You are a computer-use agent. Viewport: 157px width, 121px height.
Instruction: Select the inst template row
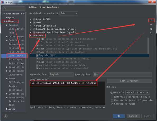pyautogui.click(x=89, y=49)
